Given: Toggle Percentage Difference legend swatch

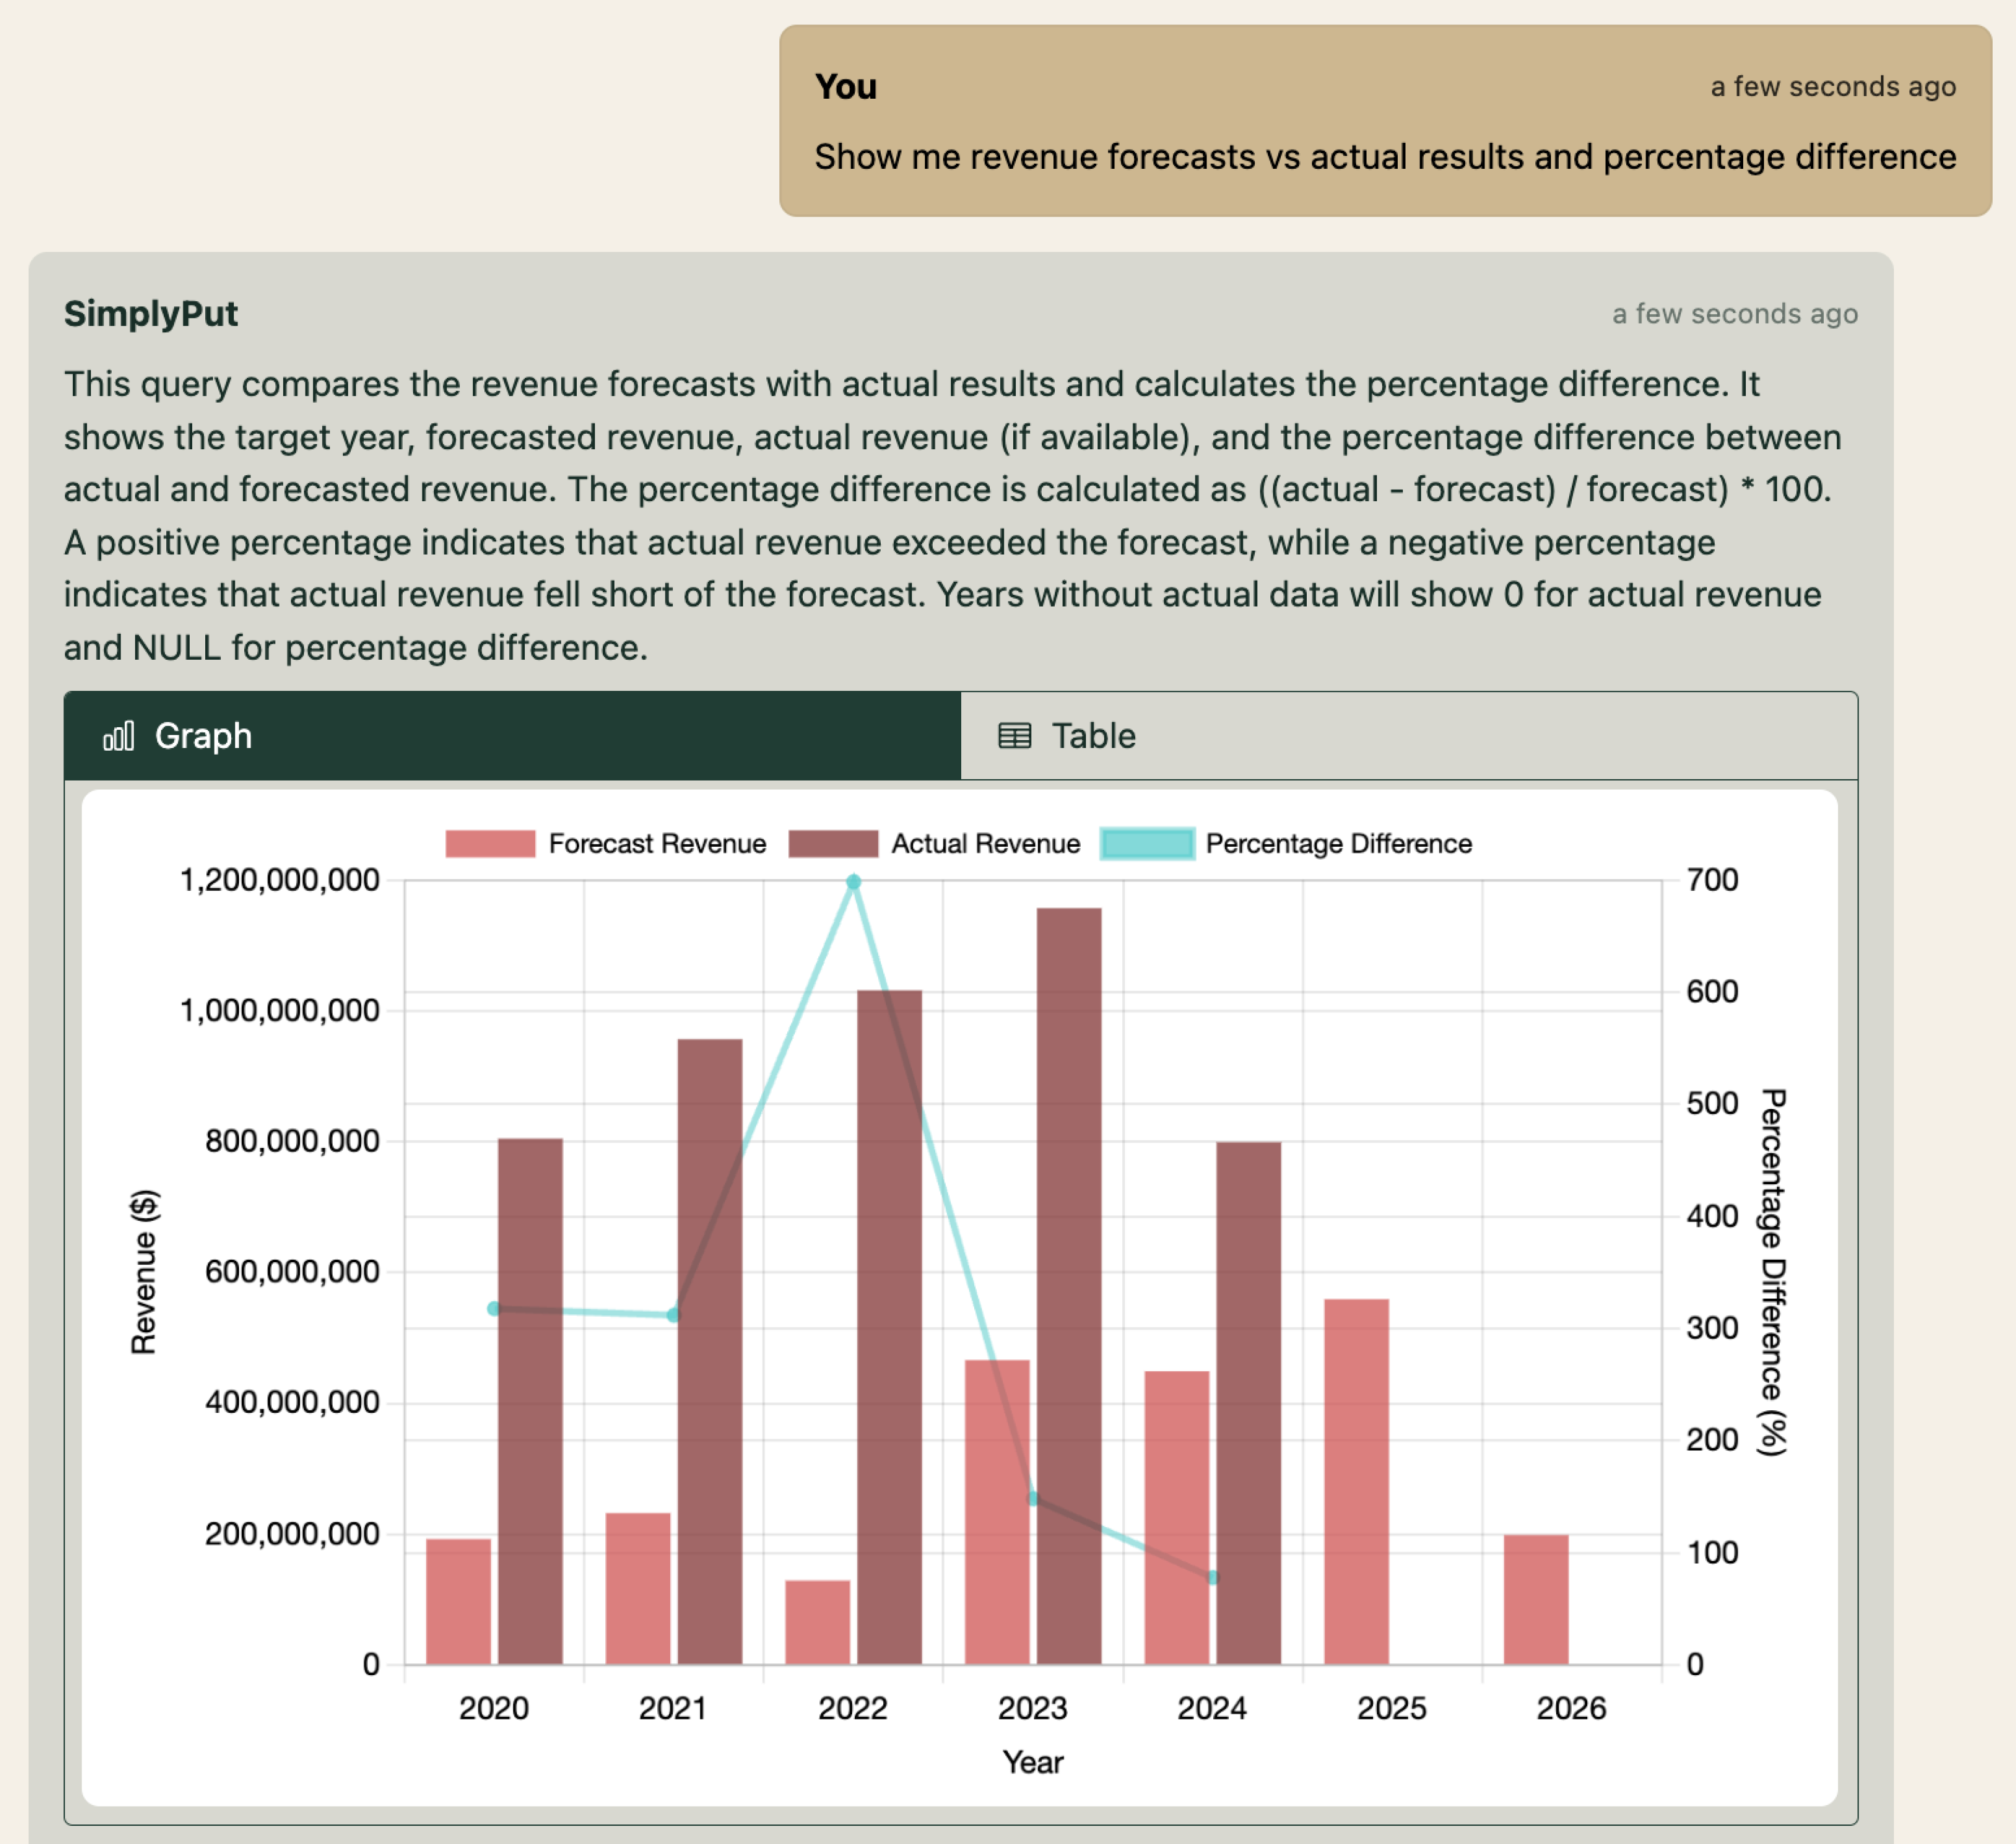Looking at the screenshot, I should click(x=1147, y=844).
